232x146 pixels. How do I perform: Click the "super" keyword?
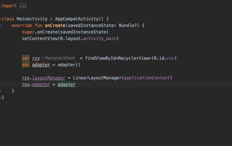click(x=28, y=32)
